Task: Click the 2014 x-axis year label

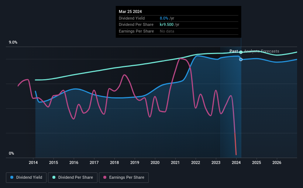Action: click(33, 162)
